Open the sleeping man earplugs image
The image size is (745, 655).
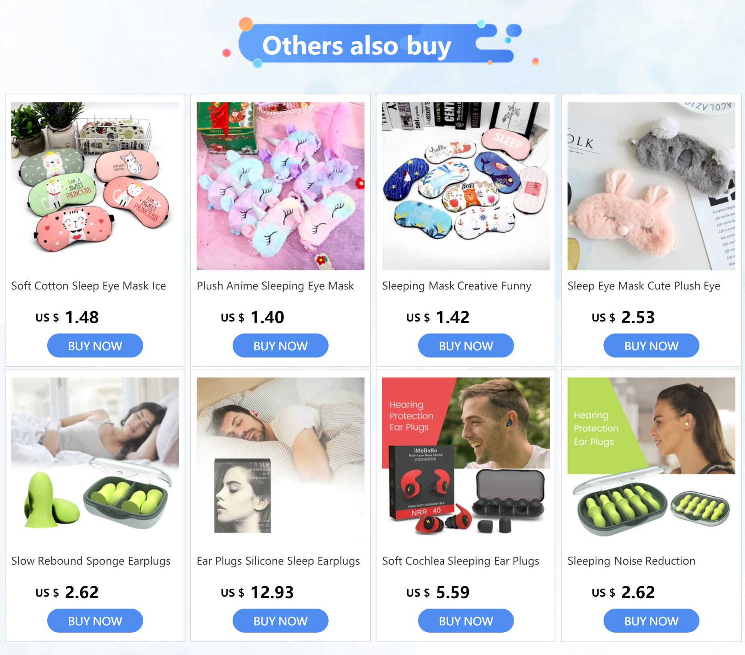[x=281, y=461]
